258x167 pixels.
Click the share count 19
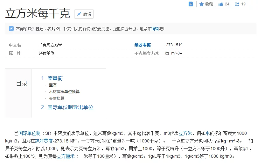pos(243,4)
